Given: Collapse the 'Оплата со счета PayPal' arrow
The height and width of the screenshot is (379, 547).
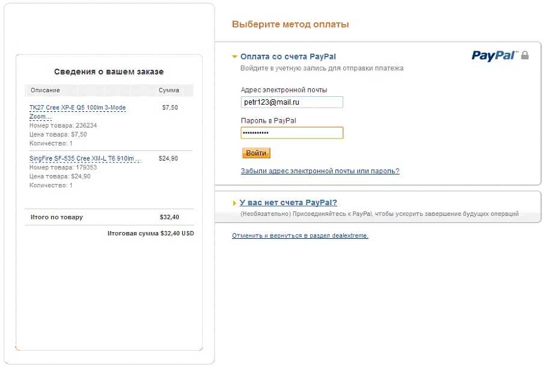Looking at the screenshot, I should click(235, 57).
